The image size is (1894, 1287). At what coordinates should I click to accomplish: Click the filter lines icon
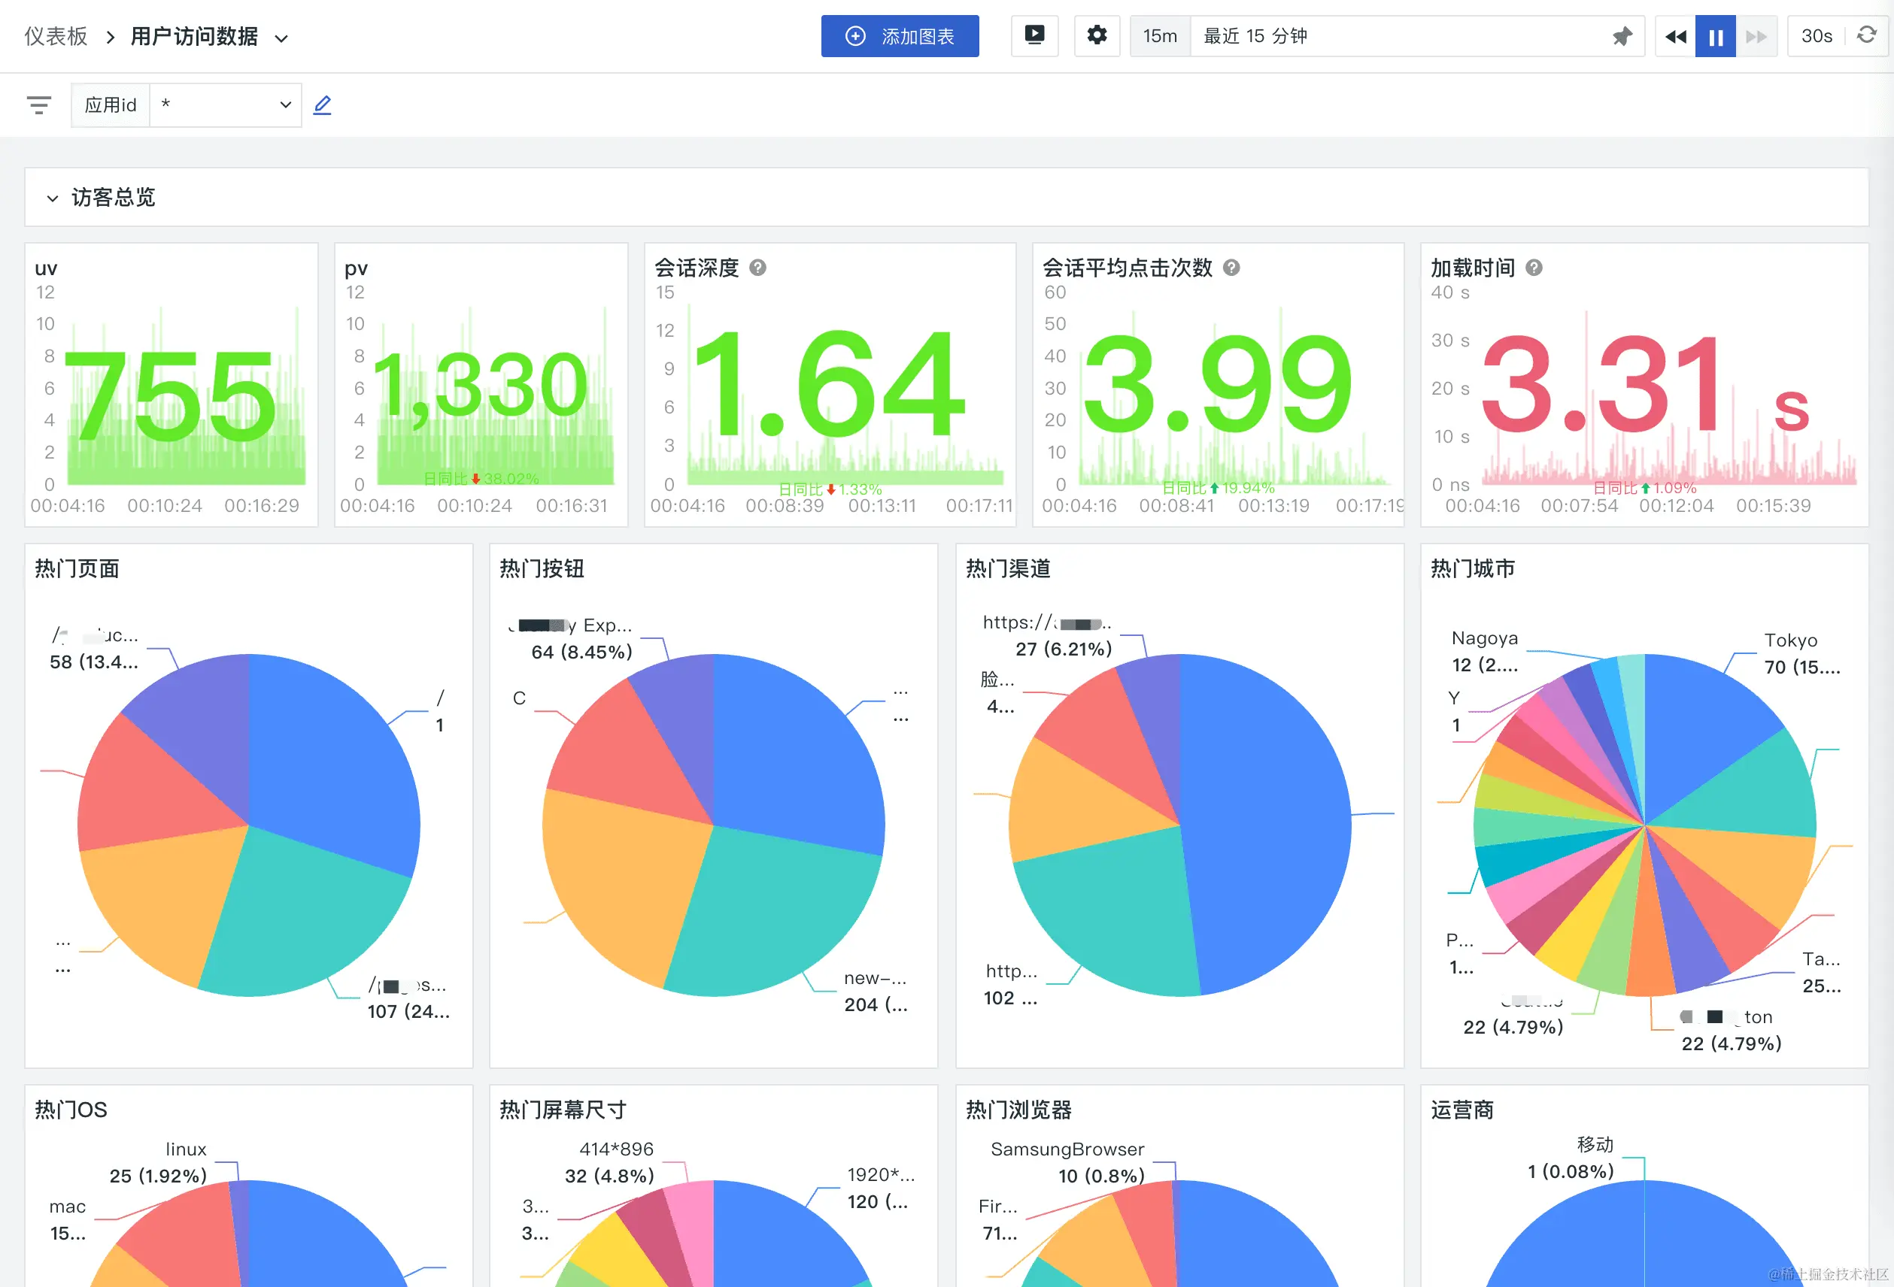(39, 105)
